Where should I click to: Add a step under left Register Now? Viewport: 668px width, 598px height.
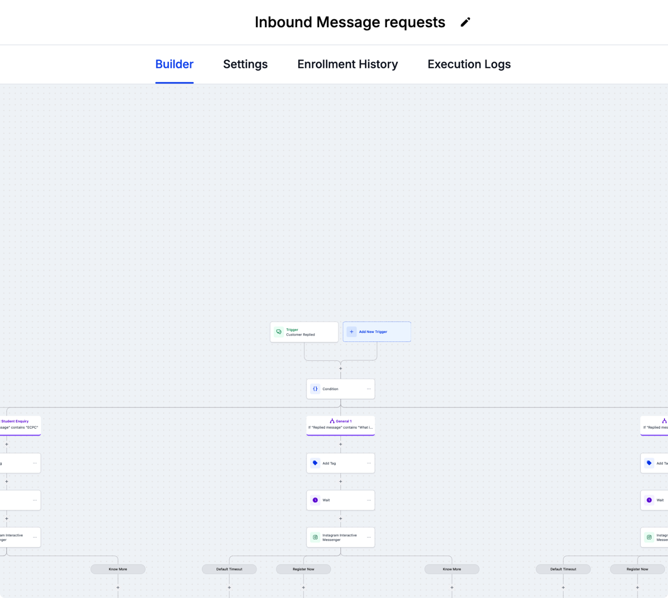[304, 588]
